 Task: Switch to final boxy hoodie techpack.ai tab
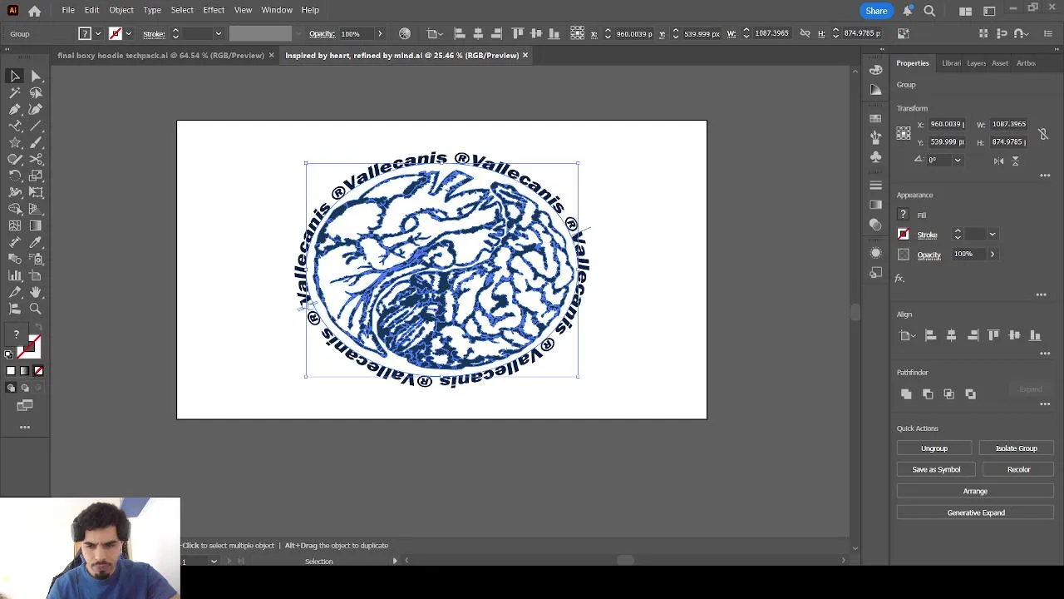click(x=160, y=56)
